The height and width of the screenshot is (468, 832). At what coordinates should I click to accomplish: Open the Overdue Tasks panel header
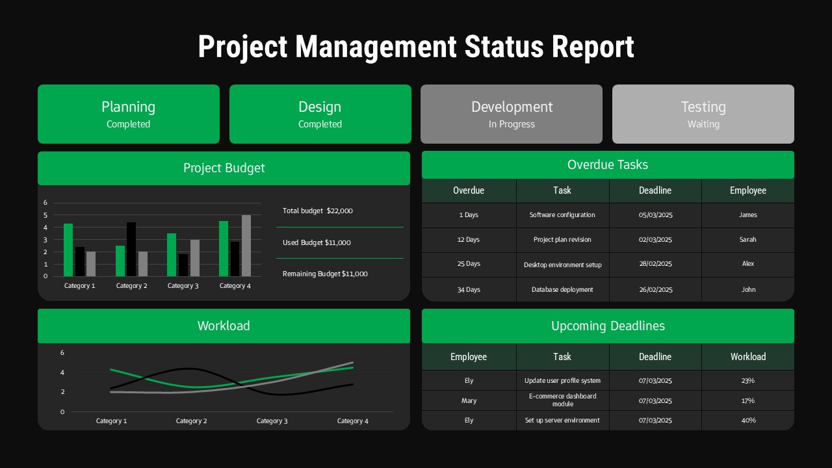point(608,164)
